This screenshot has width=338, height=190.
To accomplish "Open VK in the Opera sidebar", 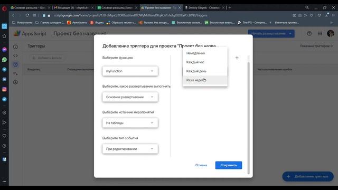I will click(x=4, y=79).
